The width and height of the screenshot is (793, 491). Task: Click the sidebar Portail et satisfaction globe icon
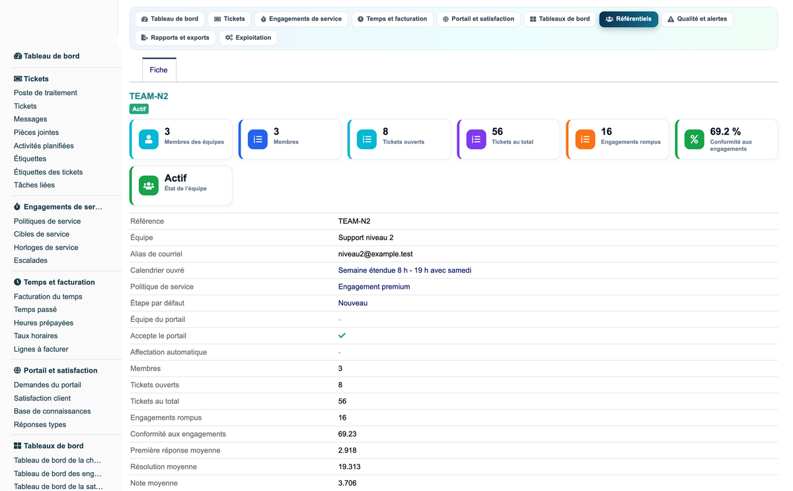(x=18, y=371)
